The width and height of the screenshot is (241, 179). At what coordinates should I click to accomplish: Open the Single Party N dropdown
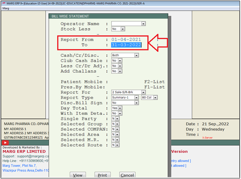click(117, 119)
